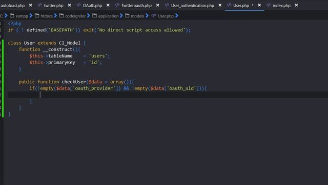Screen dimensions: 328x185
Task: Click the 'tableName' property
Action: pyautogui.click(x=60, y=56)
